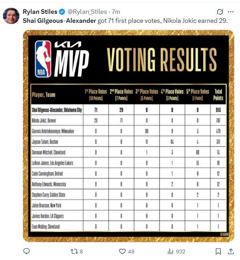The height and width of the screenshot is (260, 240).
Task: Bookmark this MVP voting tweet
Action: click(218, 251)
